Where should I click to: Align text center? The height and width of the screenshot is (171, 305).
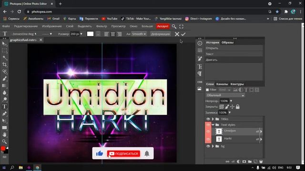(x=113, y=34)
